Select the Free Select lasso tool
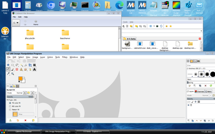 17,65
